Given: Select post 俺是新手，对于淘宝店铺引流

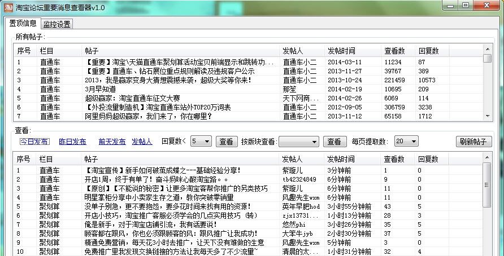Looking at the screenshot, I should pos(150,224).
